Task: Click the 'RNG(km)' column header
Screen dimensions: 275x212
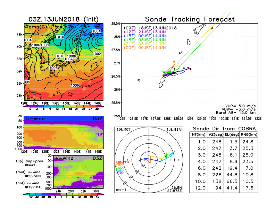Action: click(249, 134)
